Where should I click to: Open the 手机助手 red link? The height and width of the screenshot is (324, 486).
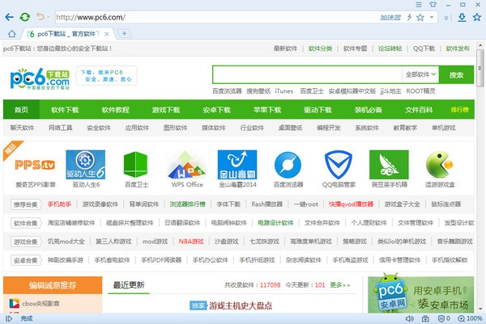[59, 204]
